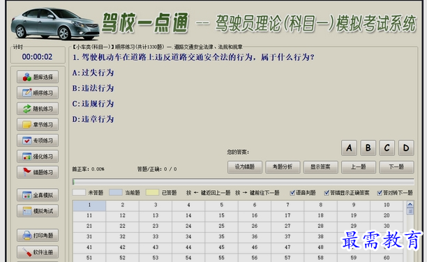Click the 已答题 legend swatch
The width and height of the screenshot is (427, 262).
(x=153, y=192)
